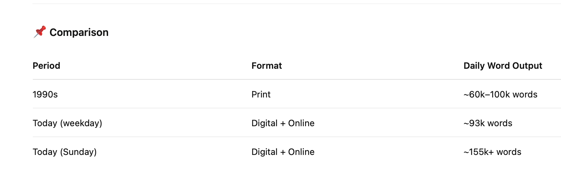This screenshot has width=561, height=184.
Task: Click the horizontal rule above the Comparison heading
Action: tap(274, 4)
